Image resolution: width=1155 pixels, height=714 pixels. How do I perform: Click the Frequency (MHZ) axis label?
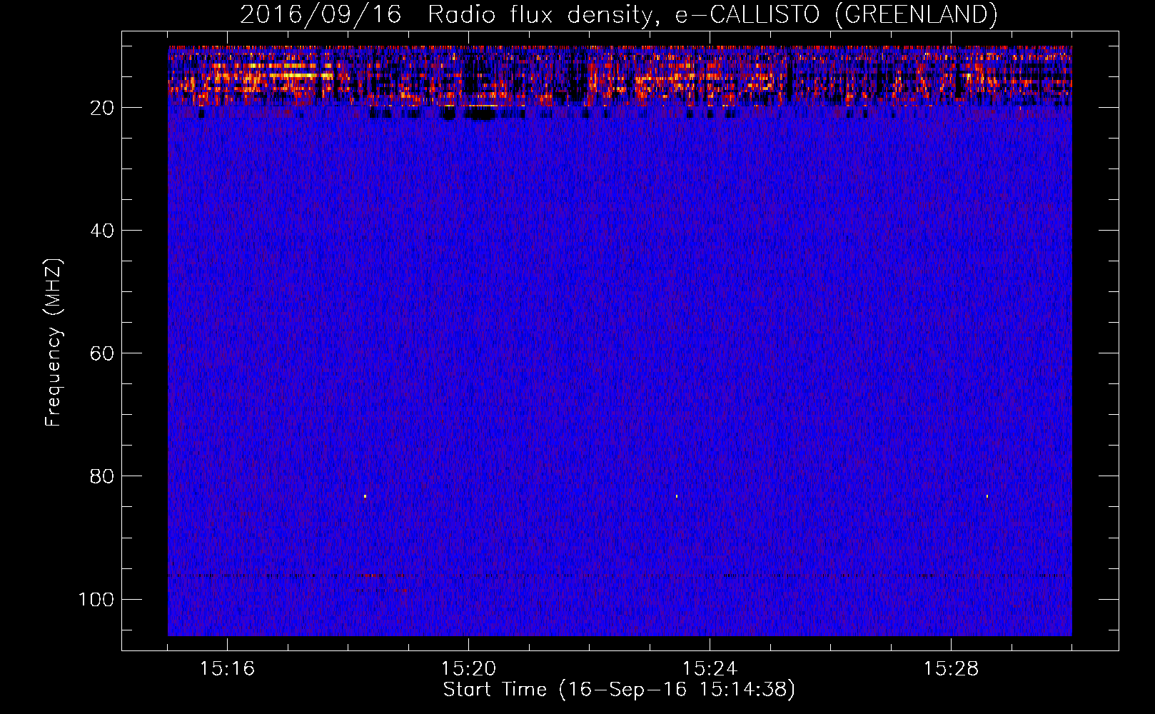[x=54, y=343]
